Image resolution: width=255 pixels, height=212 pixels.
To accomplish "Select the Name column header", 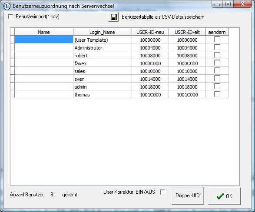I will pos(44,32).
